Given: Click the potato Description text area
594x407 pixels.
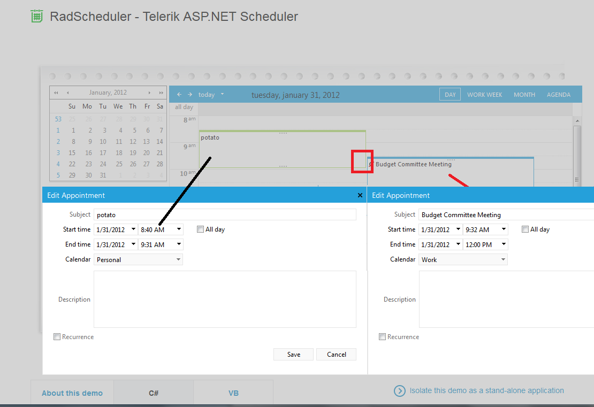Looking at the screenshot, I should click(225, 299).
